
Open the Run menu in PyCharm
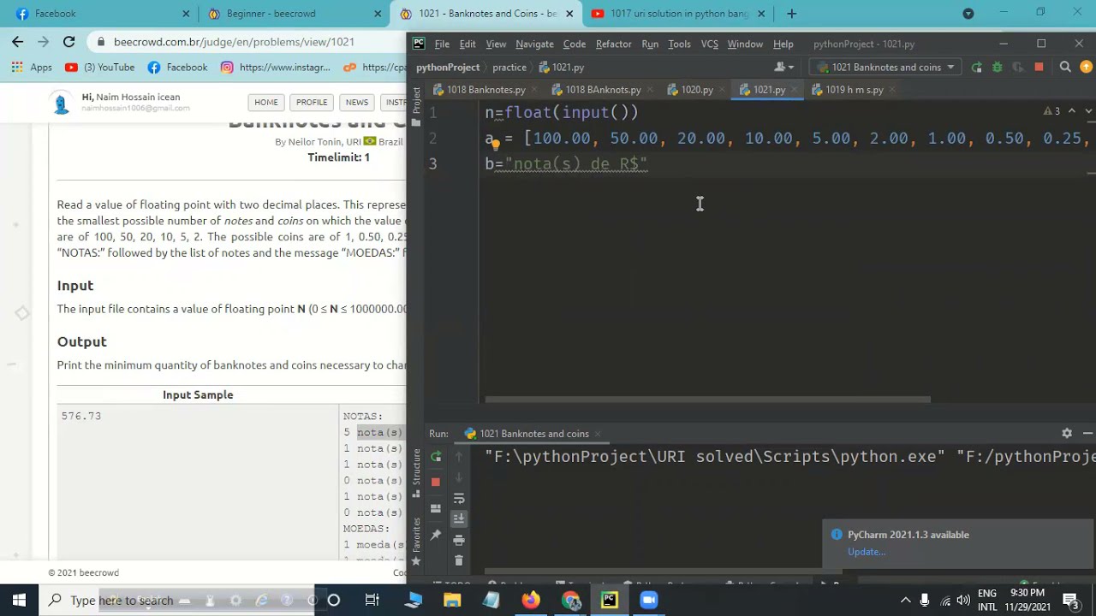click(650, 44)
